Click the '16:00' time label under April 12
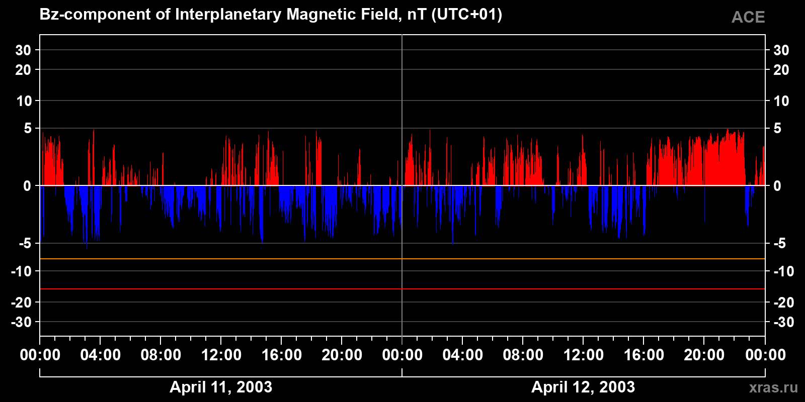The height and width of the screenshot is (402, 805). [x=644, y=355]
